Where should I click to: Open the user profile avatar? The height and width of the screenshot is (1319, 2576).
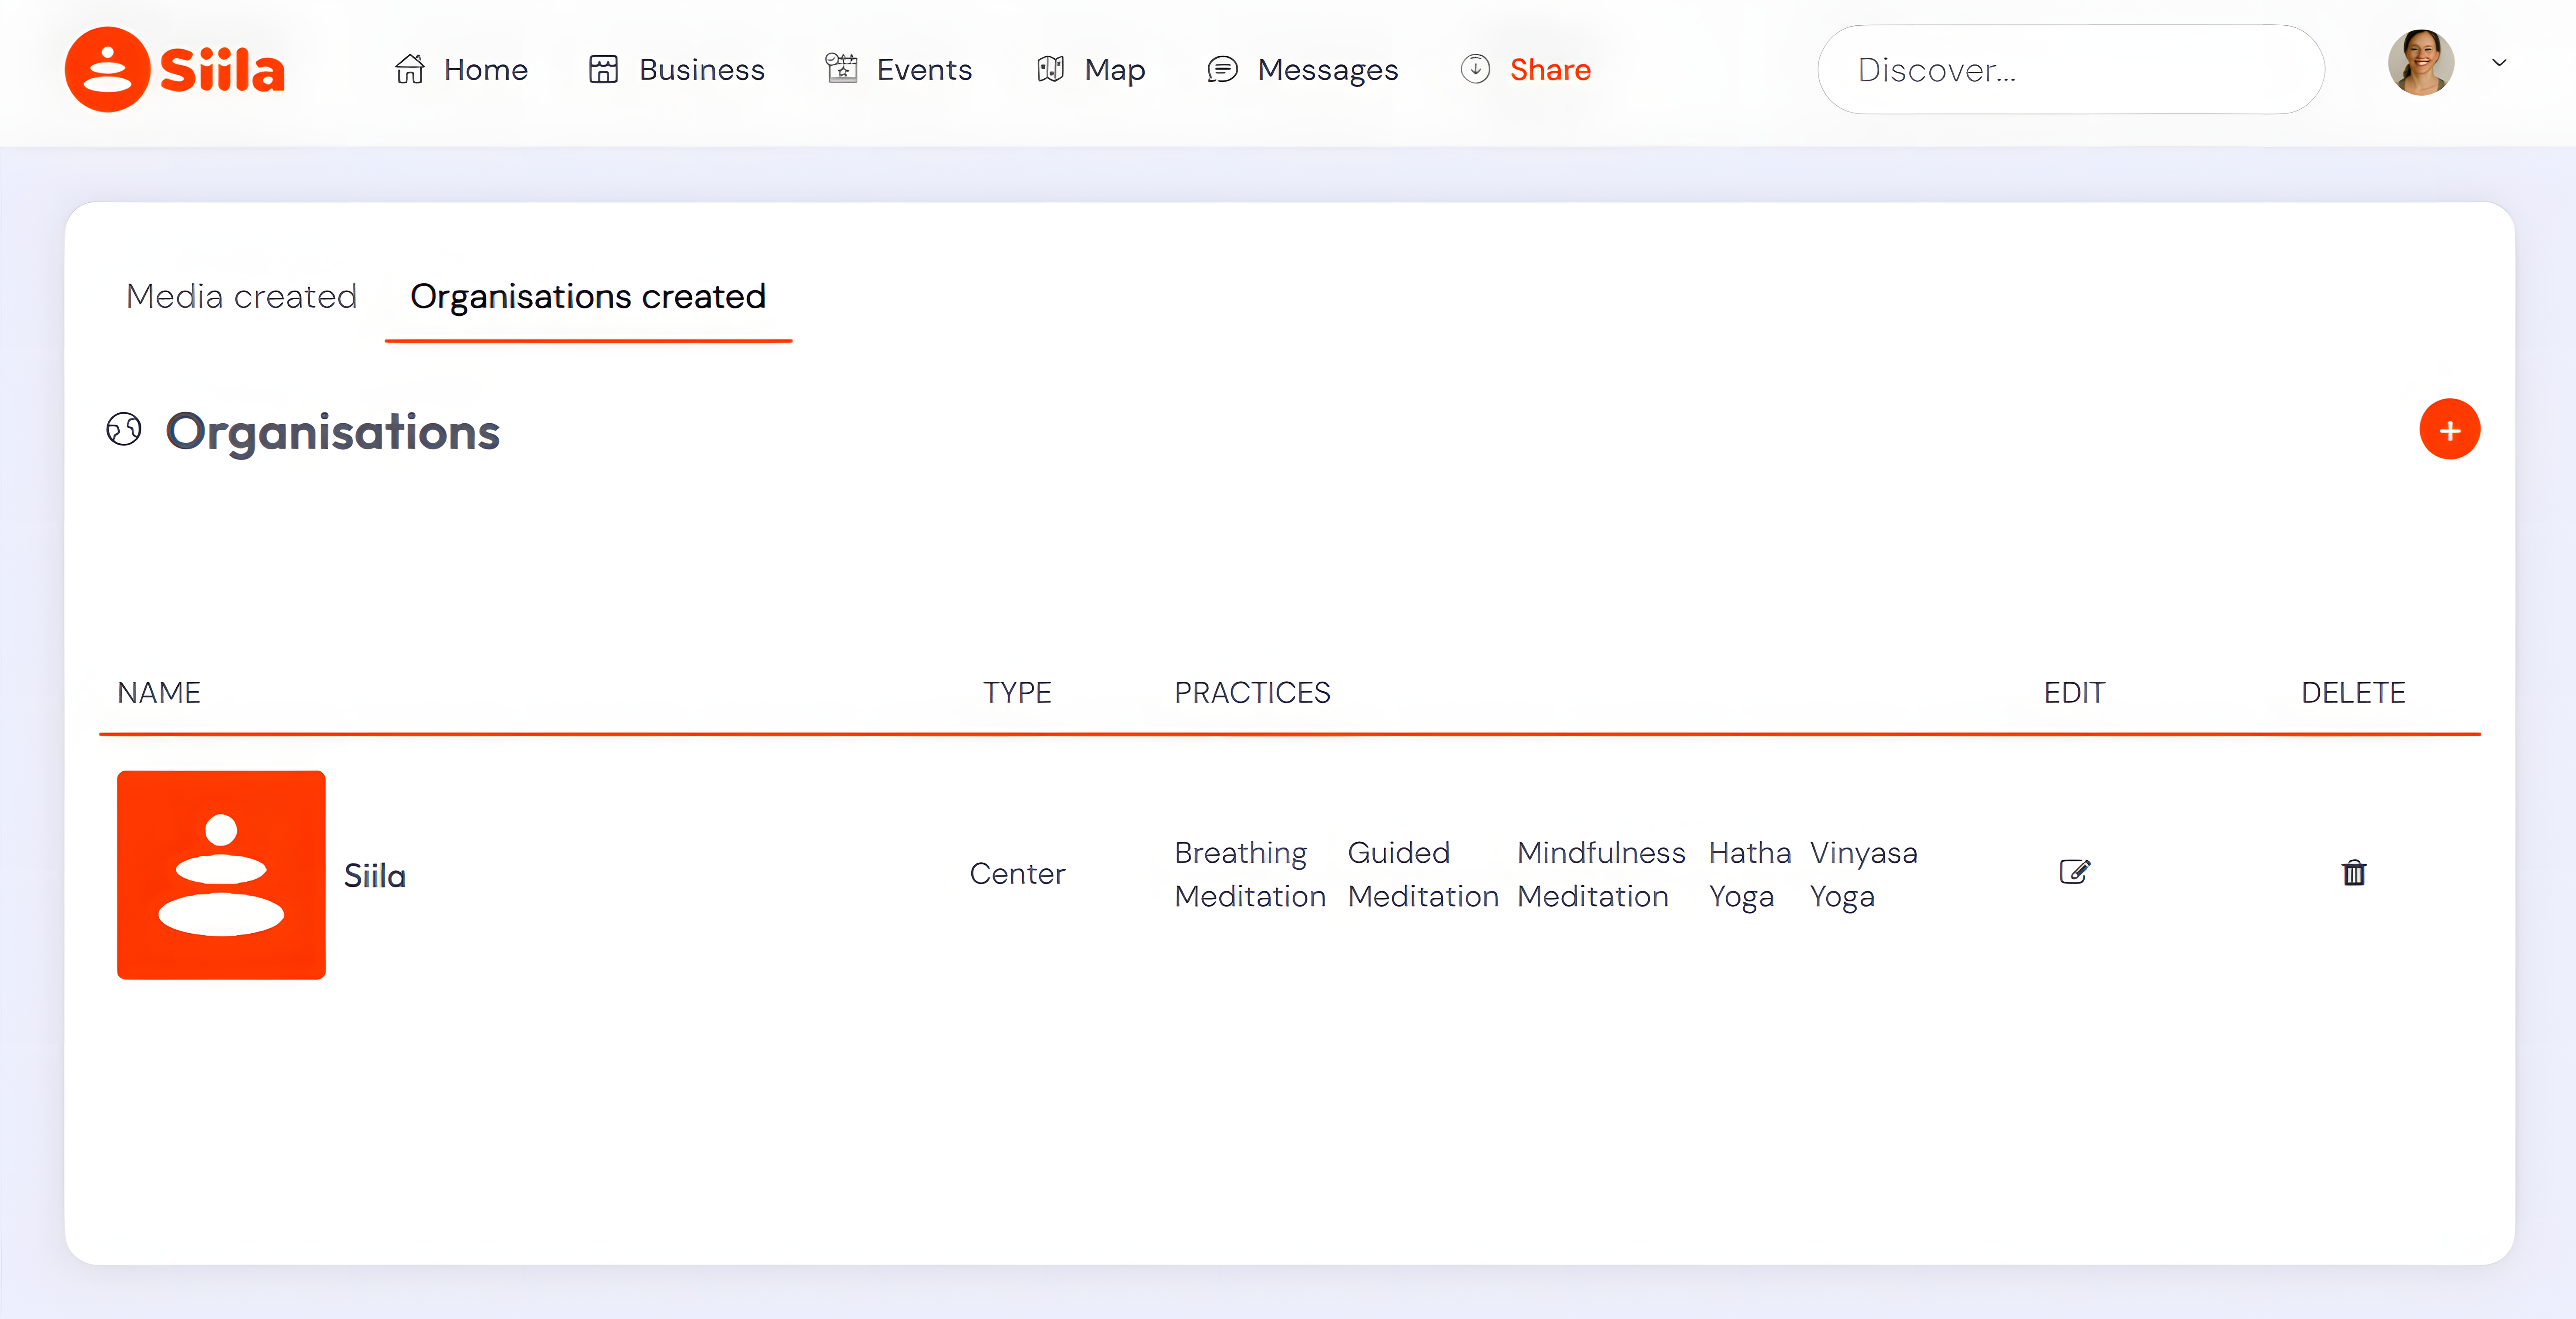coord(2421,62)
